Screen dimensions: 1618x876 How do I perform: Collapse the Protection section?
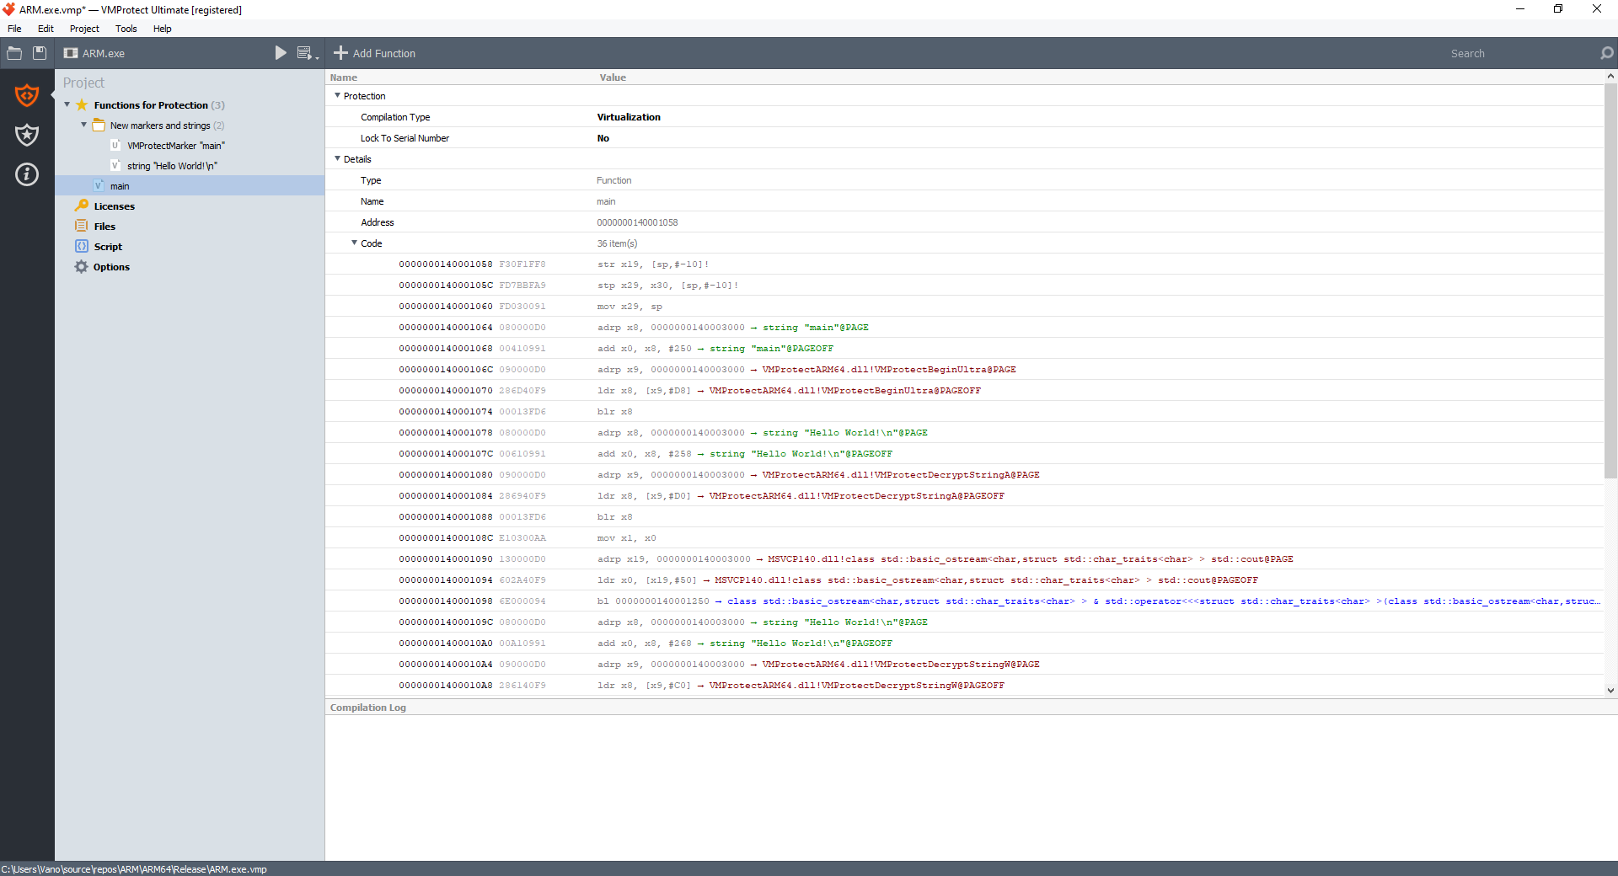338,95
